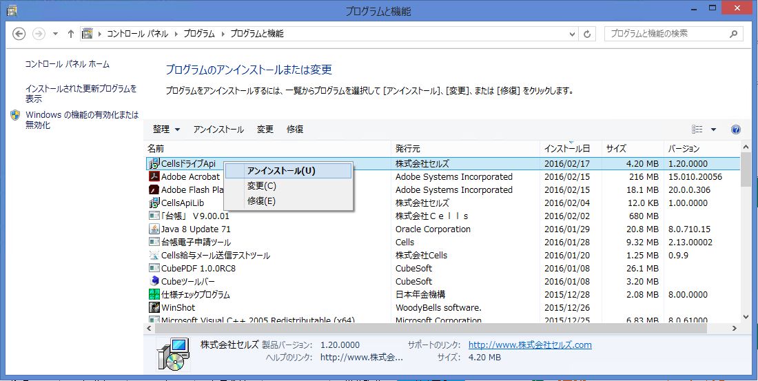The width and height of the screenshot is (758, 381).
Task: Click the Back navigation arrow
Action: (19, 34)
